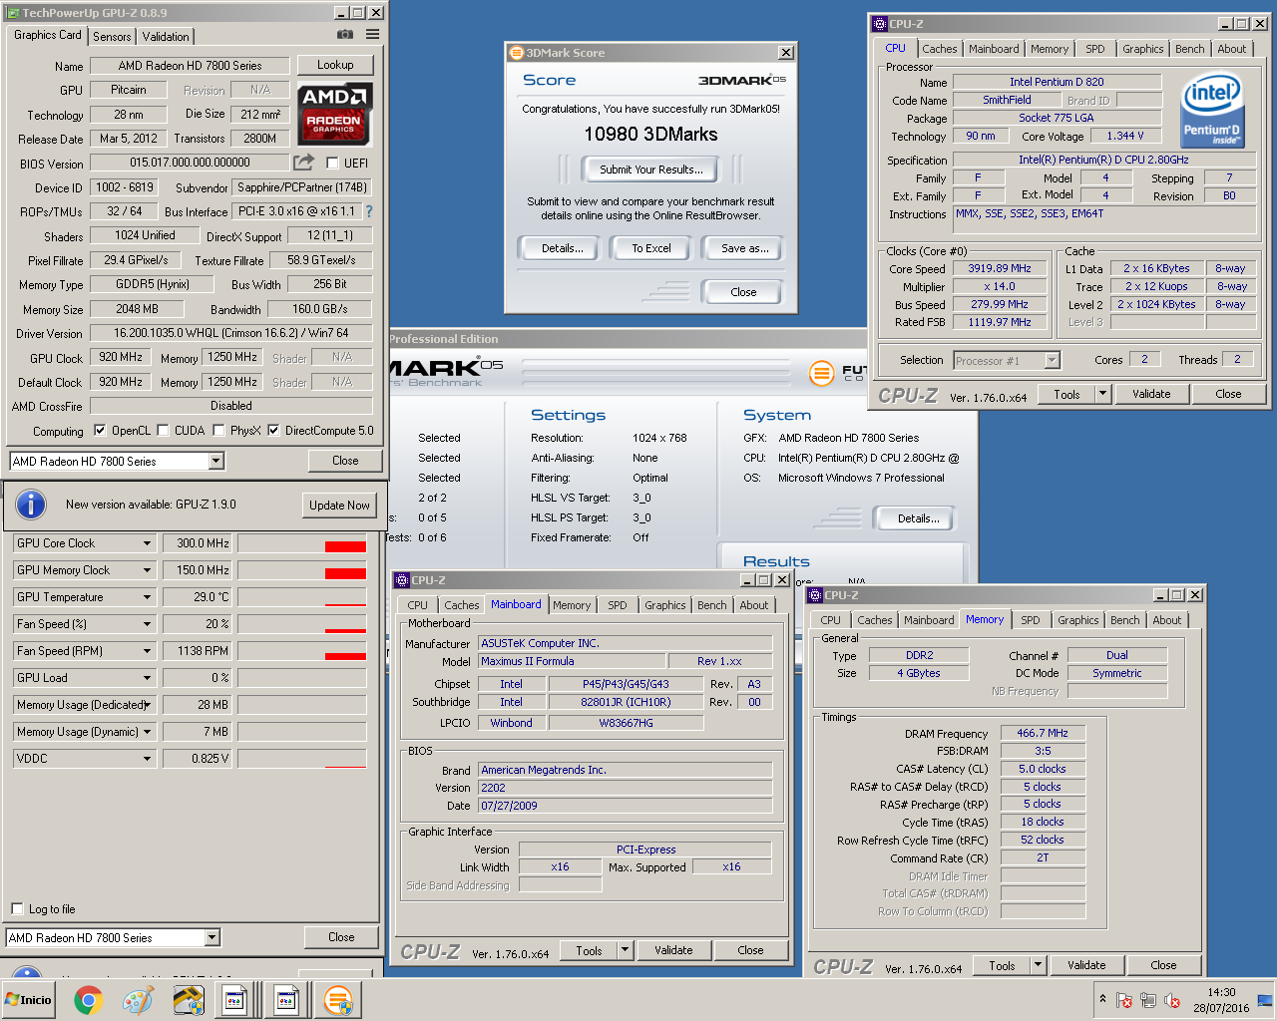Click the CPU-Z title icon on the Memory window
The height and width of the screenshot is (1021, 1277).
click(814, 595)
